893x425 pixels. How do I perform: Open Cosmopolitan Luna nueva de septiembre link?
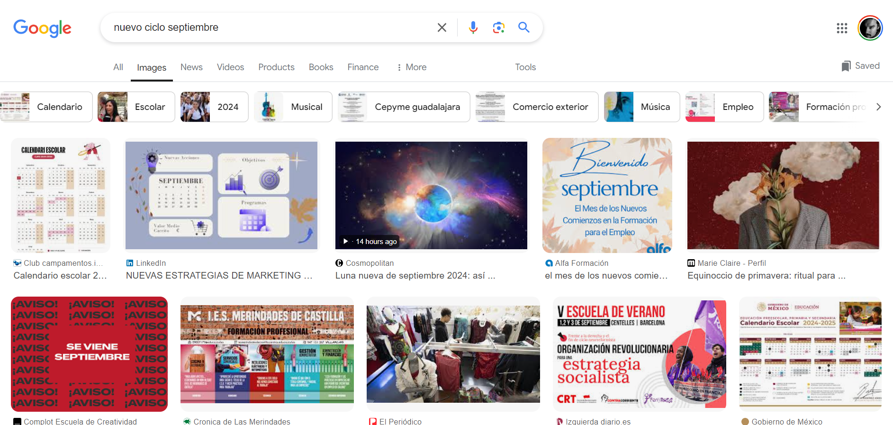pos(415,275)
